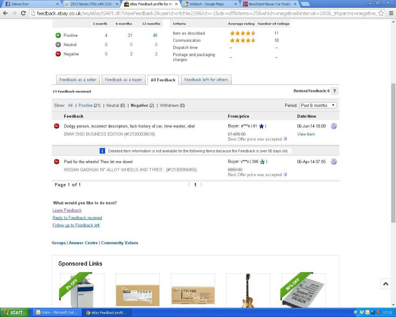Click the View Item link
The height and width of the screenshot is (317, 396).
coord(306,134)
